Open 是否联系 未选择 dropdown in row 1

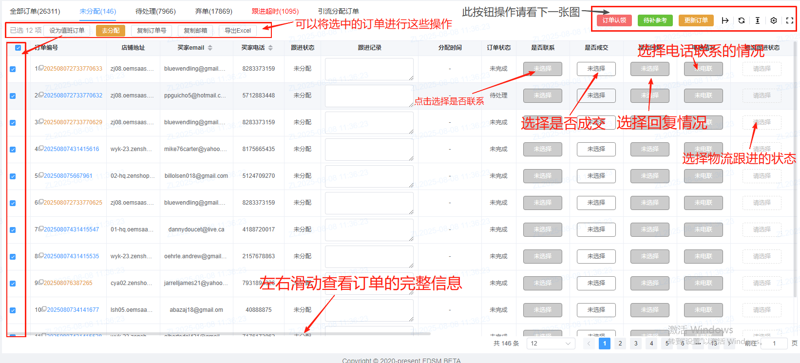[x=542, y=69]
